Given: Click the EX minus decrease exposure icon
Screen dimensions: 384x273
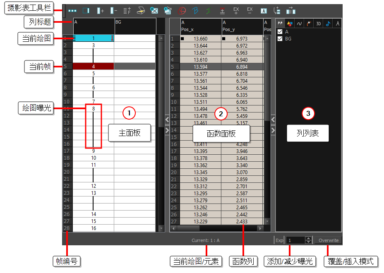Looking at the screenshot, I should 250,10.
